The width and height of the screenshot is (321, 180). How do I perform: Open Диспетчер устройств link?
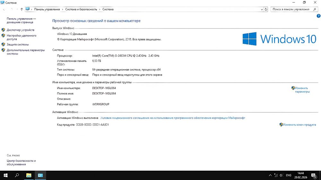coord(21,30)
